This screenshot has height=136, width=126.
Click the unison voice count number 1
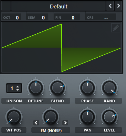pos(12,88)
